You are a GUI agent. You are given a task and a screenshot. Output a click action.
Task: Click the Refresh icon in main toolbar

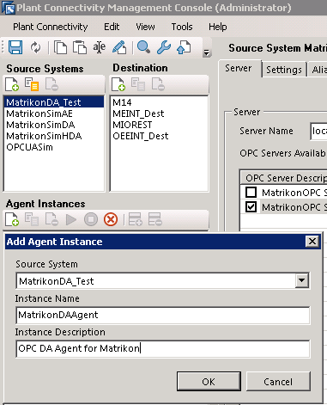(x=35, y=47)
